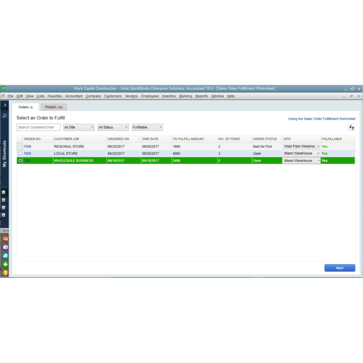Open the Reports menu
The width and height of the screenshot is (363, 363).
tap(201, 96)
